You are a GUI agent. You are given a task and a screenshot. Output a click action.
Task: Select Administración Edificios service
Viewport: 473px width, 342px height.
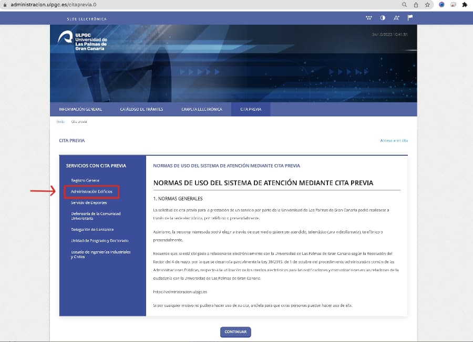(x=91, y=191)
